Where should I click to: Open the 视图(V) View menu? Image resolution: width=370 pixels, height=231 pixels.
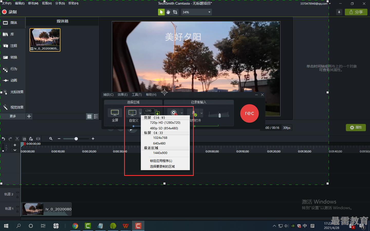47,3
